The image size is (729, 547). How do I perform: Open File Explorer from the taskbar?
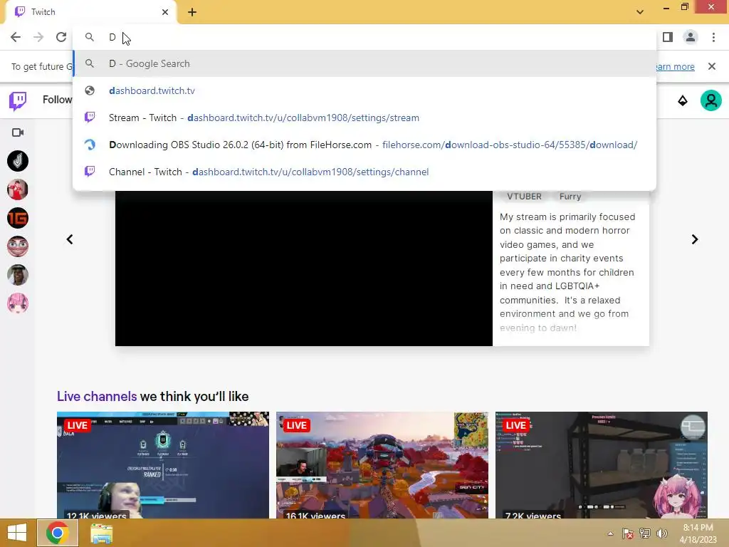tap(101, 533)
